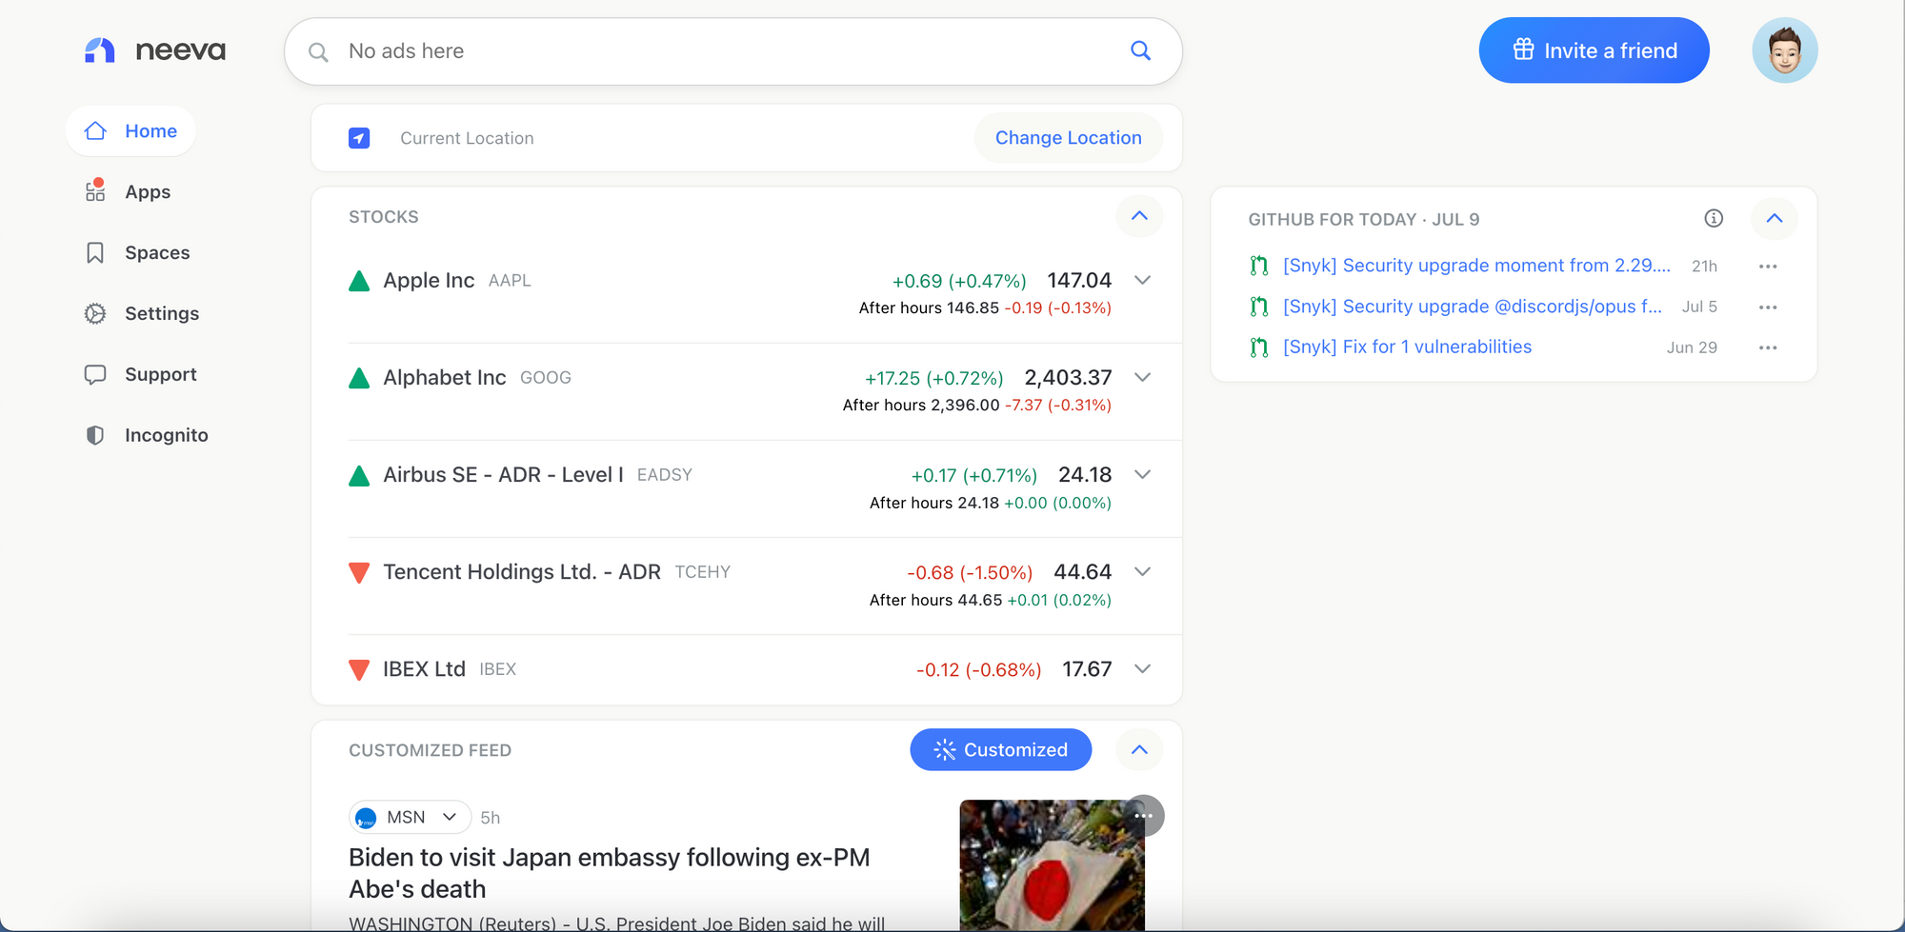Expand Tencent Holdings stock details
Viewport: 1905px width, 932px height.
pos(1143,572)
